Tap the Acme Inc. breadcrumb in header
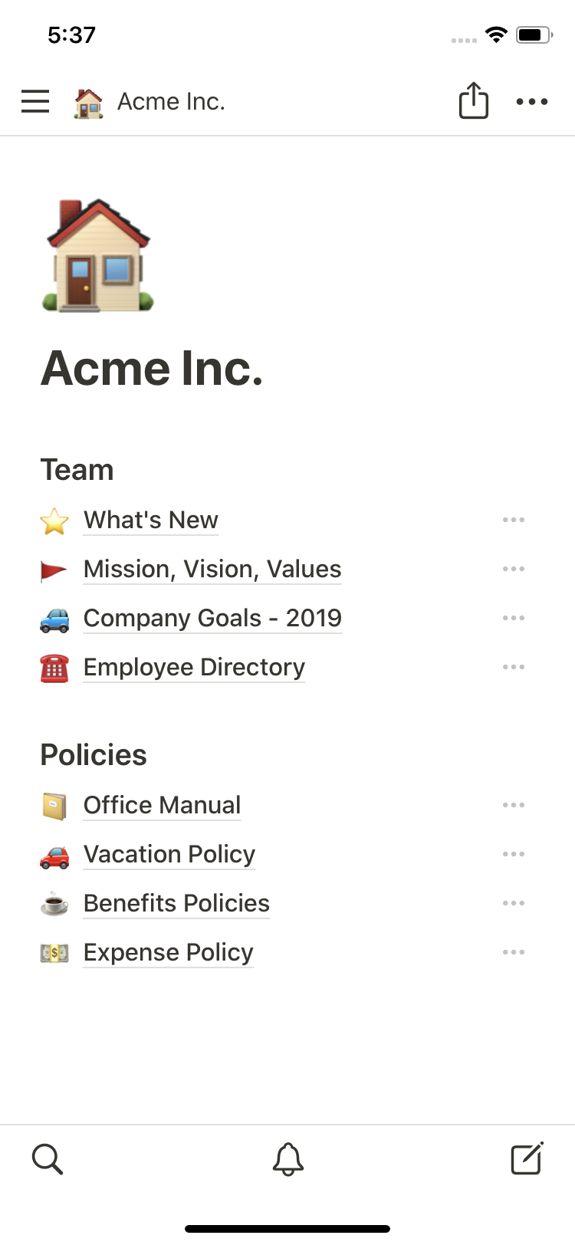Screen dimensions: 575x1245 click(x=171, y=101)
